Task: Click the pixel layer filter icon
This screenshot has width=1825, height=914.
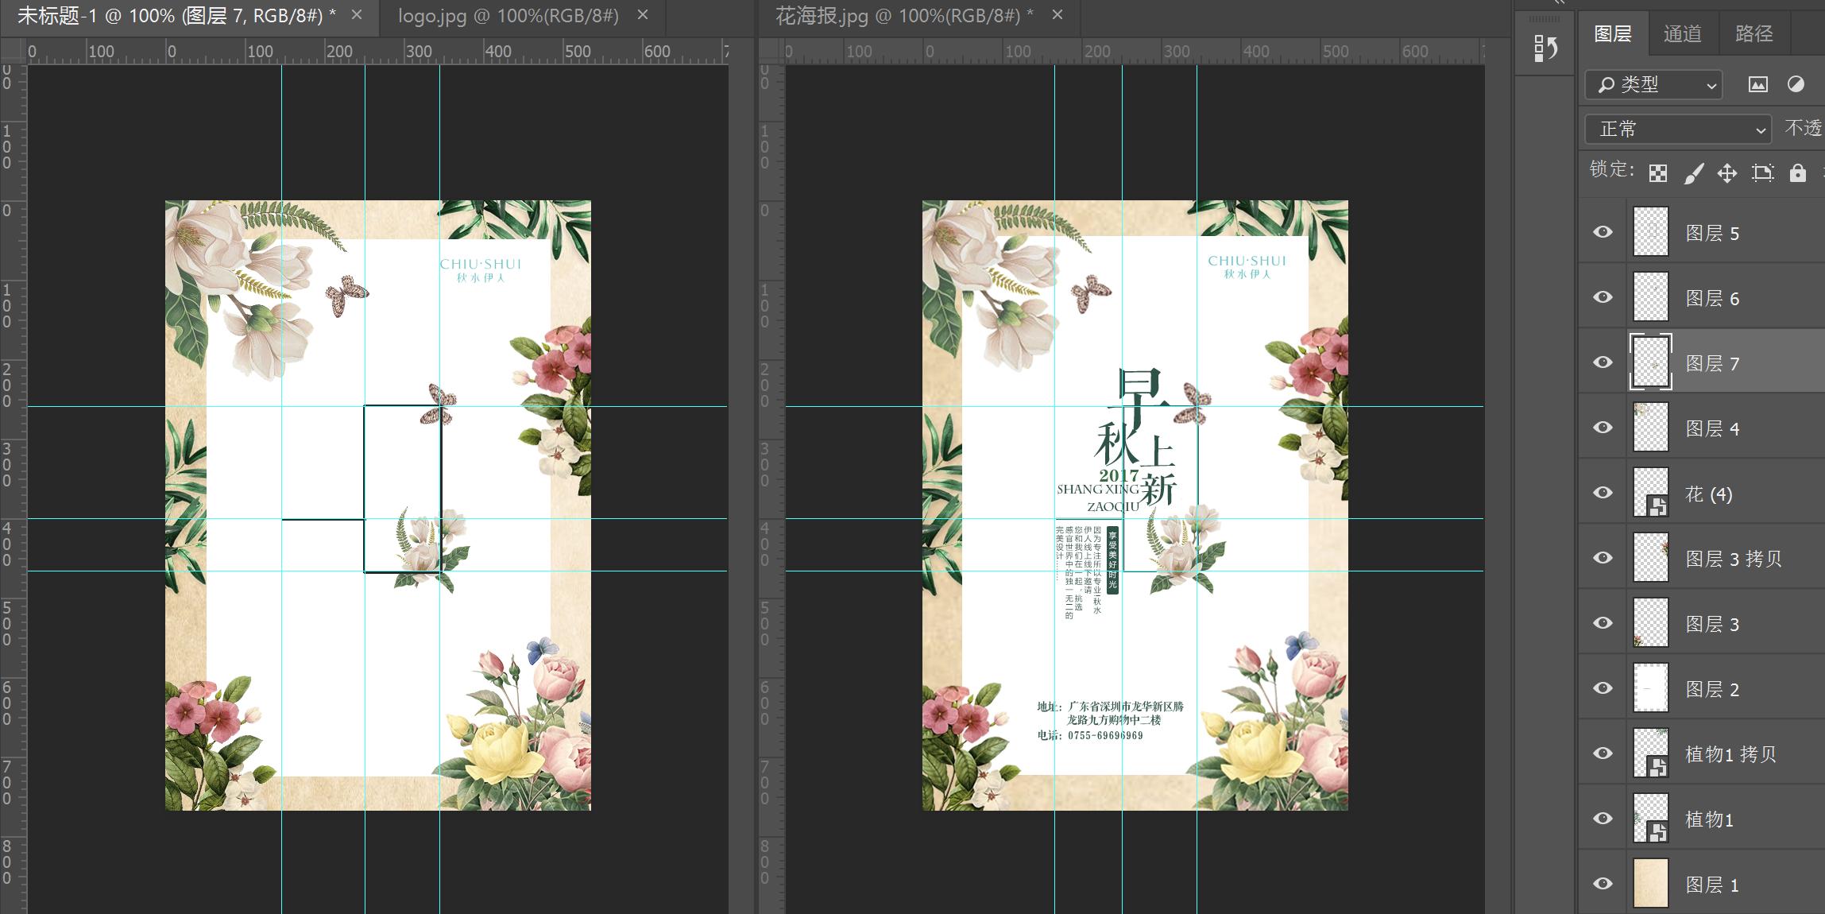Action: [x=1757, y=84]
